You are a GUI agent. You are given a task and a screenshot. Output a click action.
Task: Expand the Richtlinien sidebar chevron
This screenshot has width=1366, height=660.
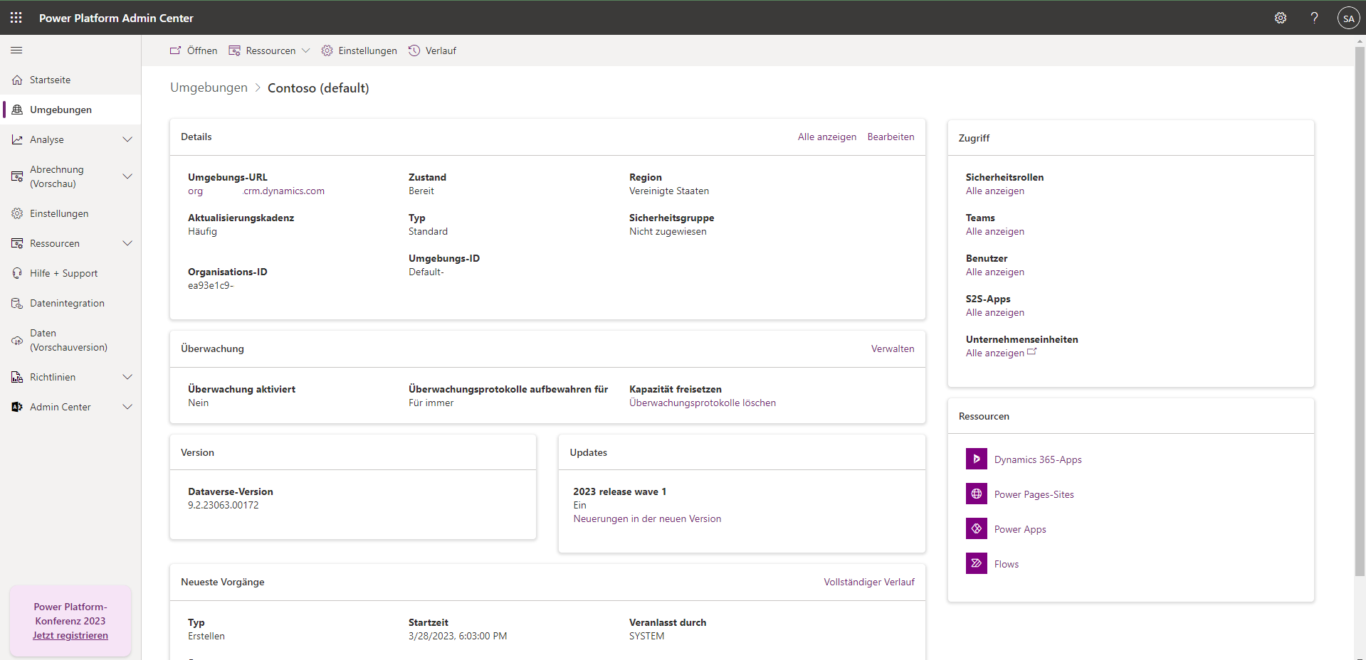point(127,378)
